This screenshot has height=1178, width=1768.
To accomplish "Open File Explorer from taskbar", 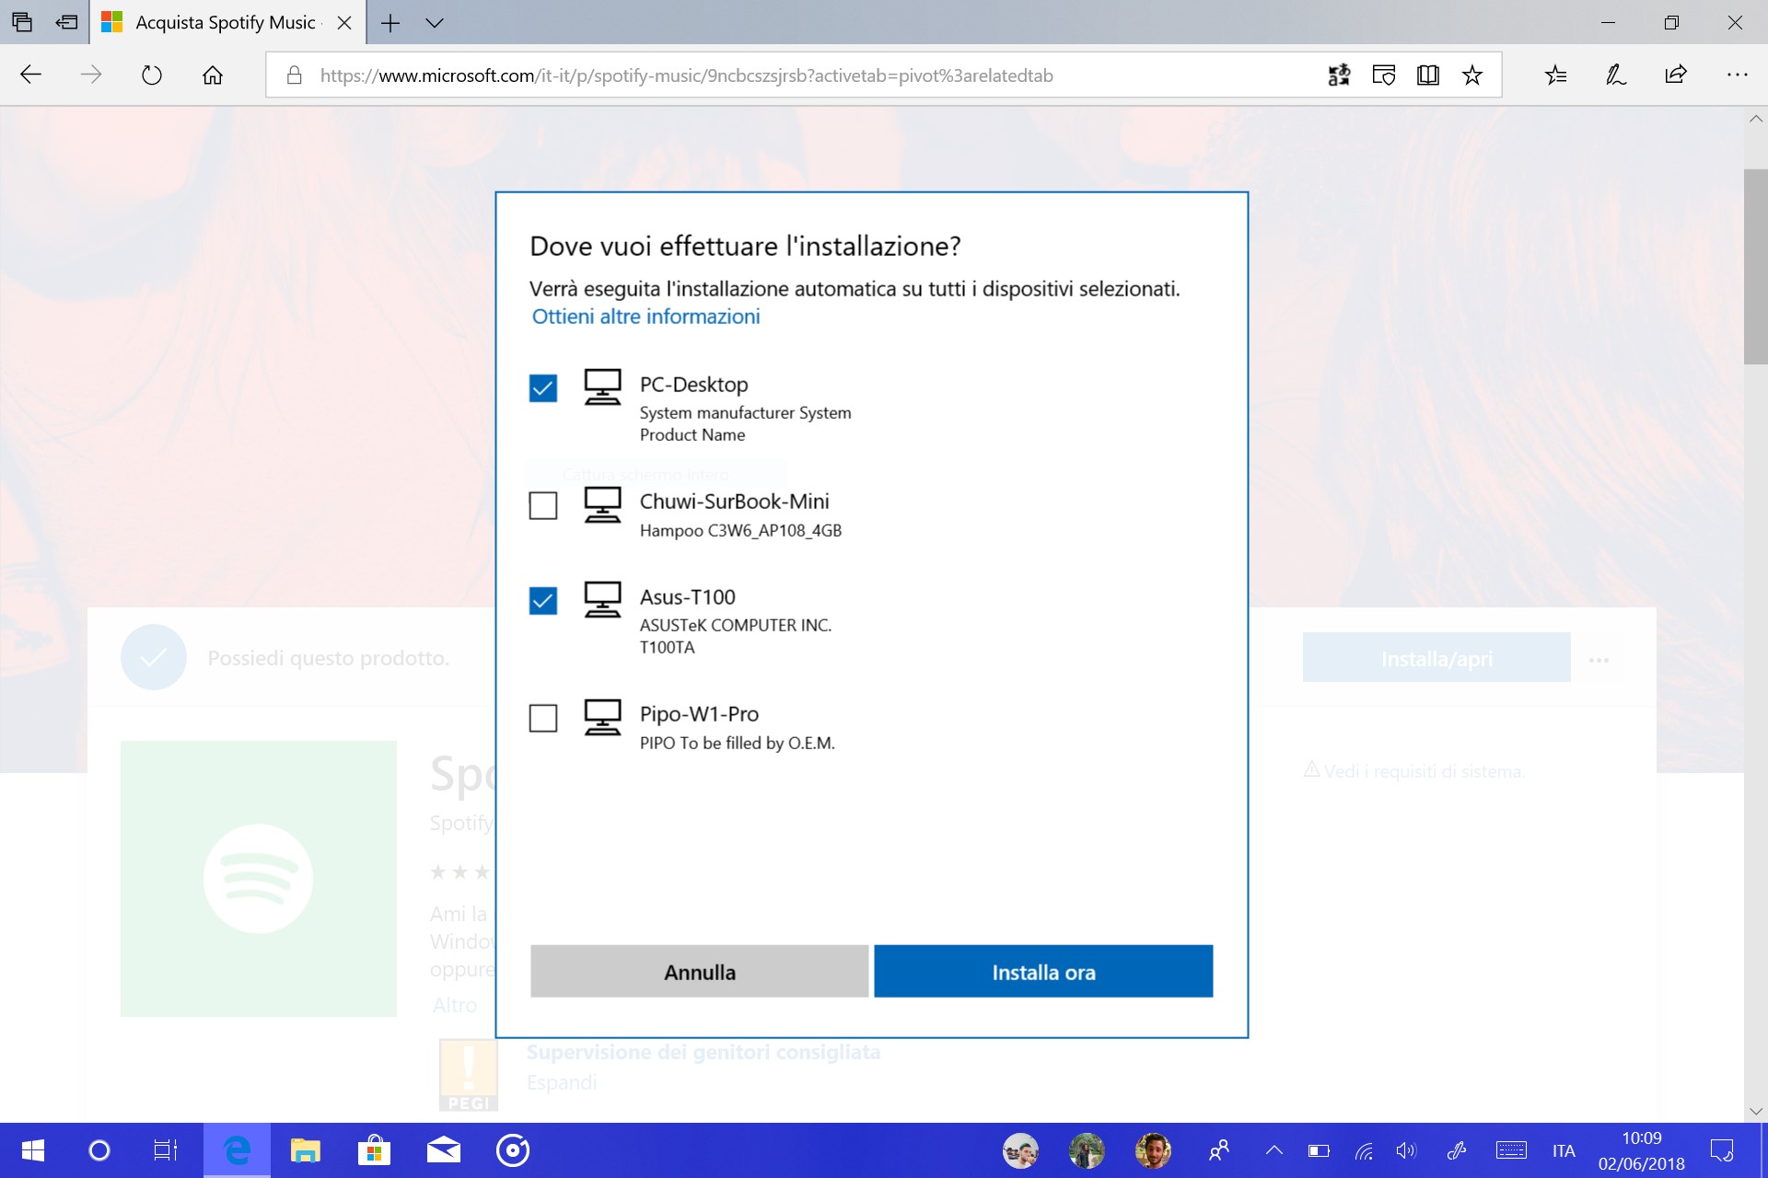I will pos(306,1150).
